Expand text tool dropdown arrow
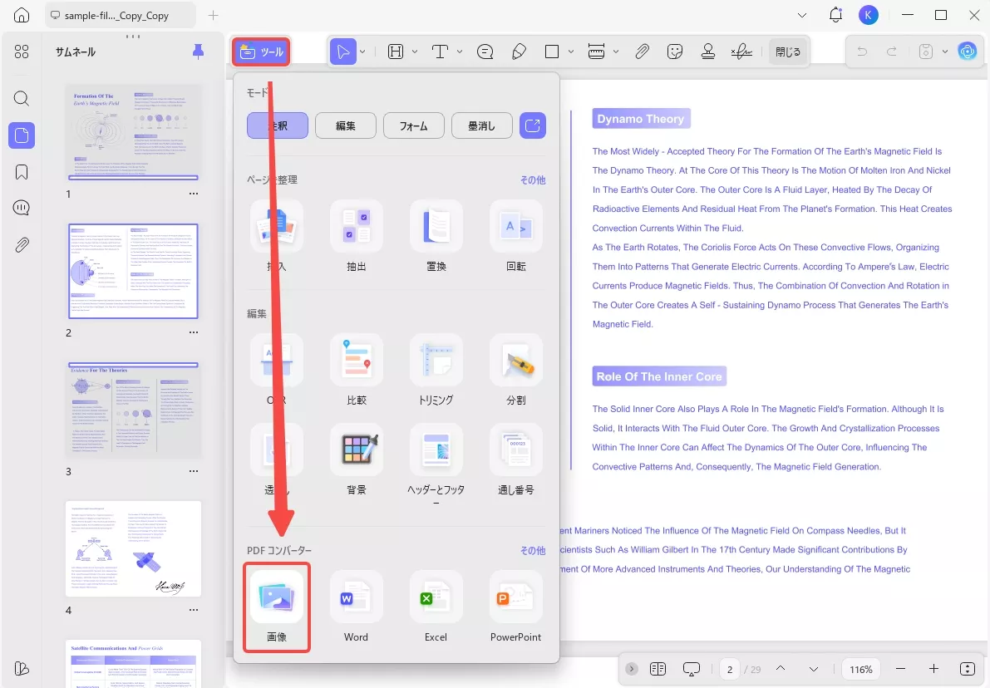The height and width of the screenshot is (688, 990). point(460,52)
